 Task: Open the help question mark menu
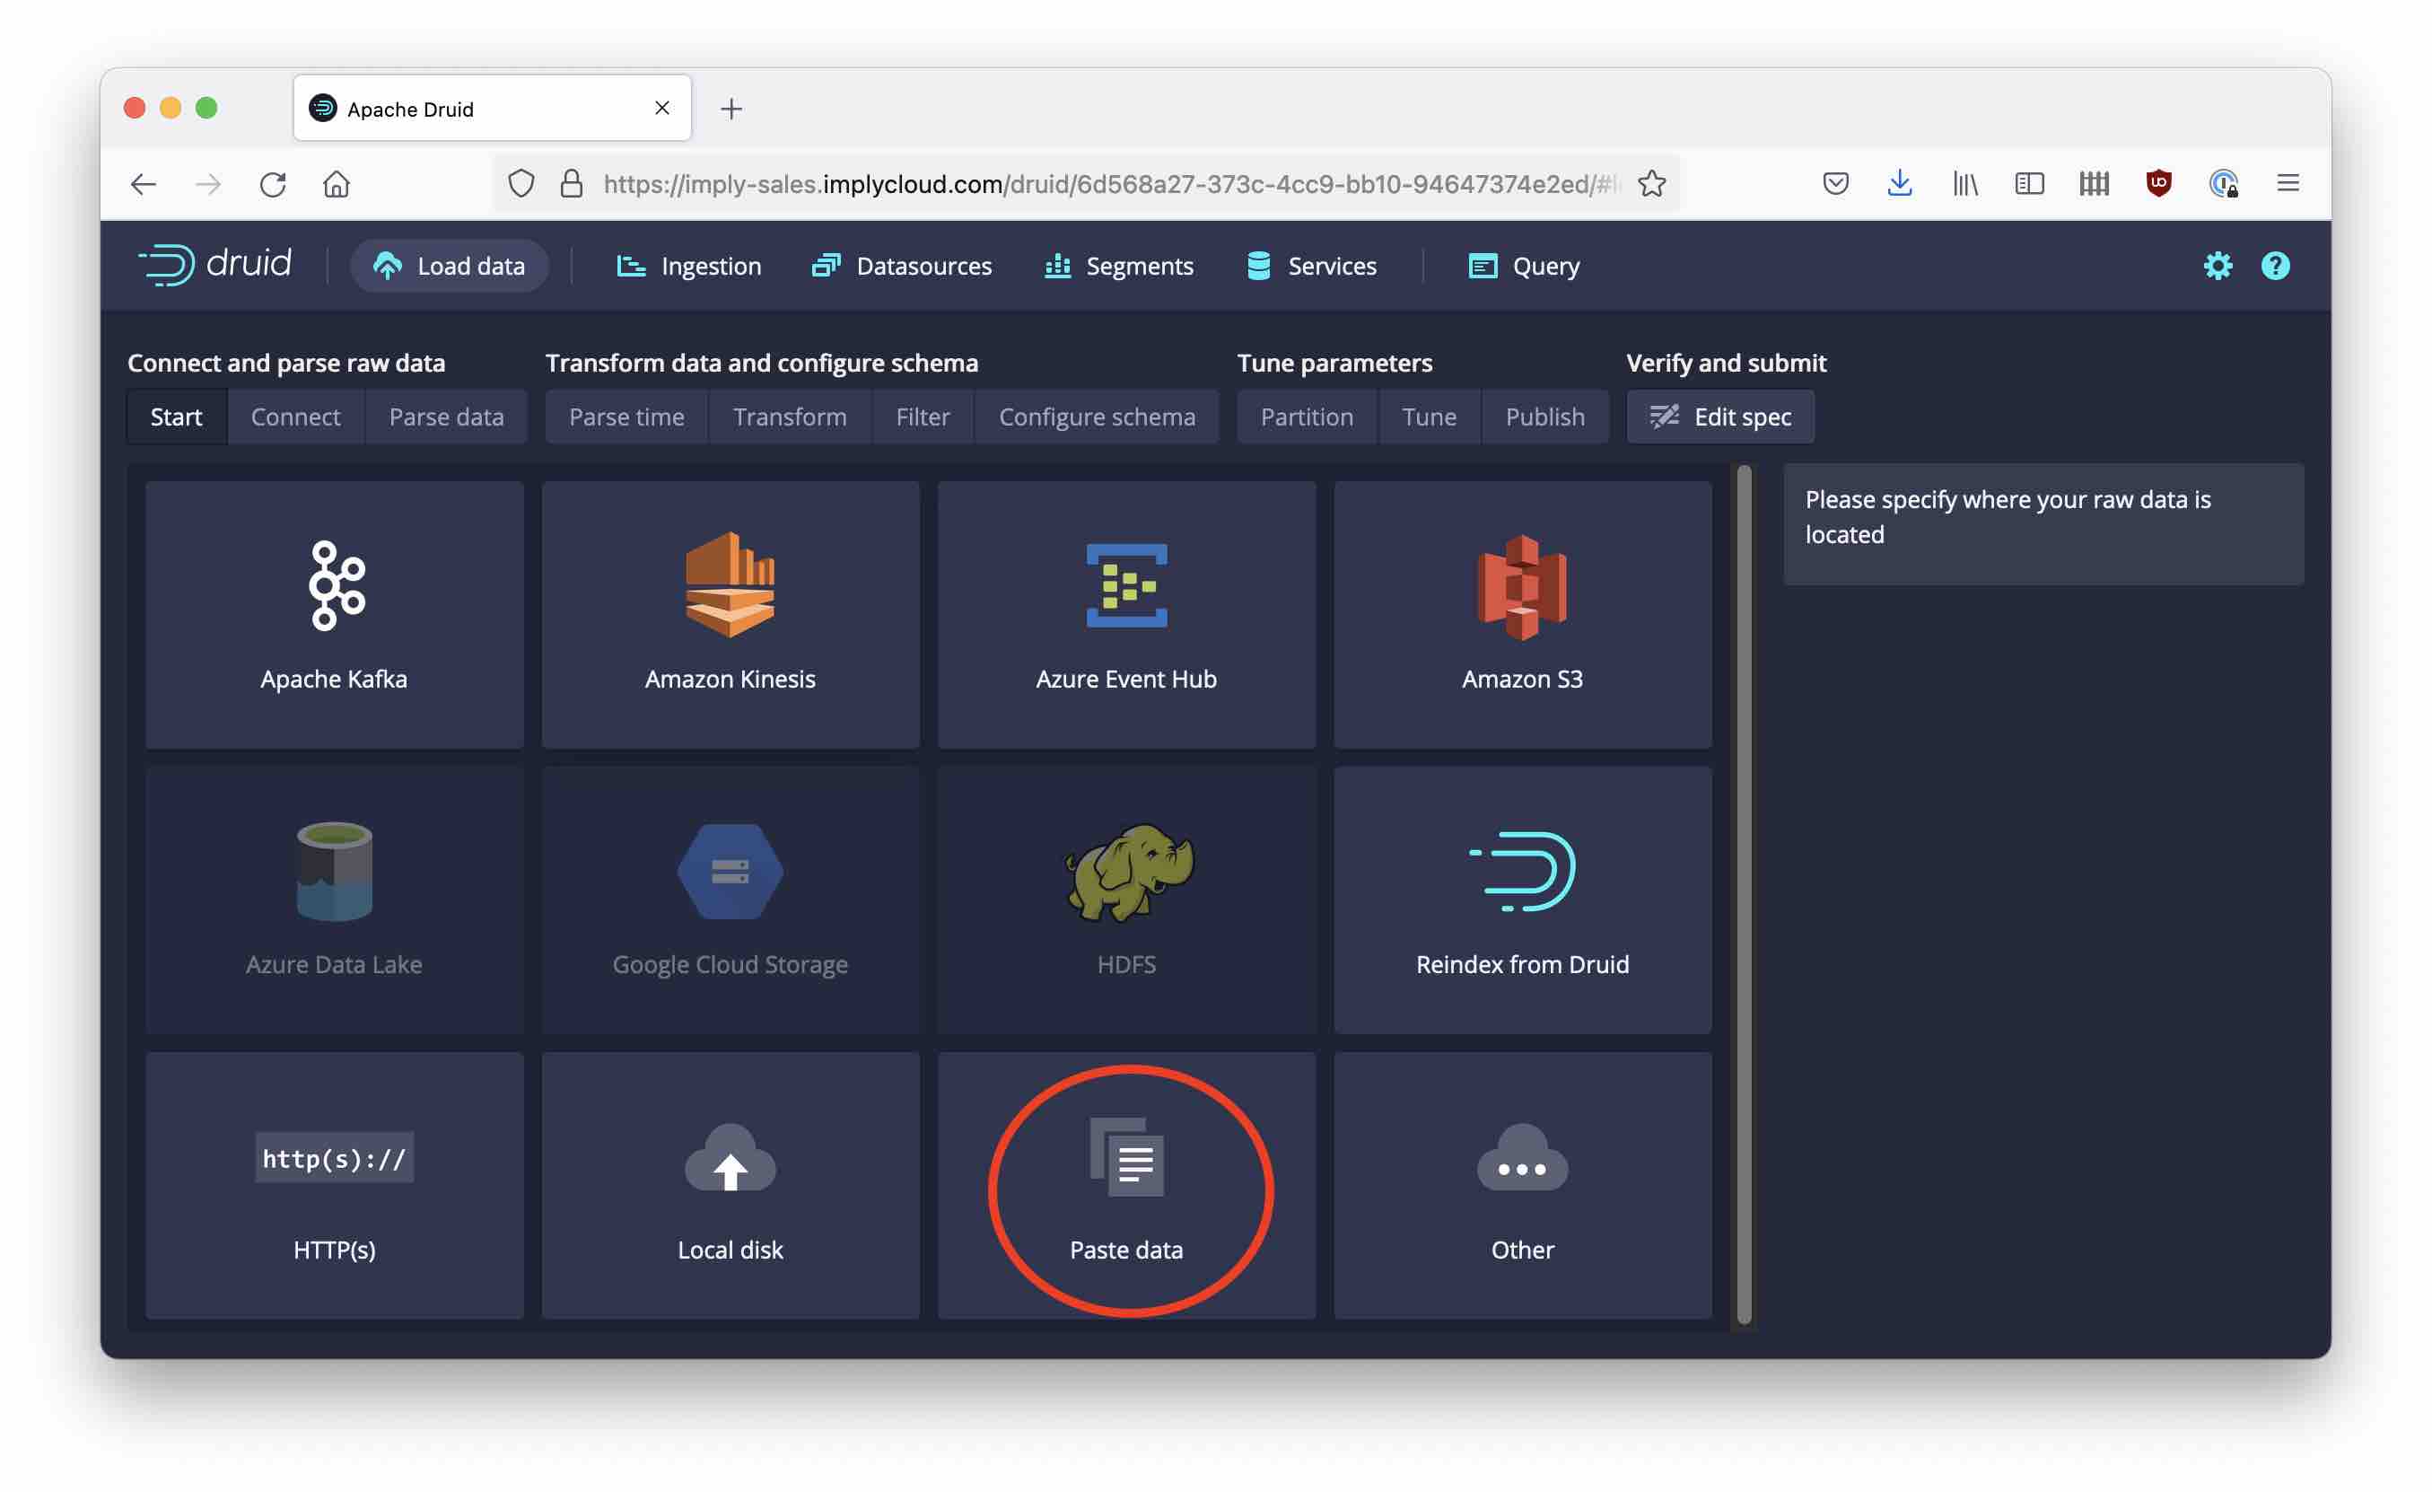(x=2274, y=266)
